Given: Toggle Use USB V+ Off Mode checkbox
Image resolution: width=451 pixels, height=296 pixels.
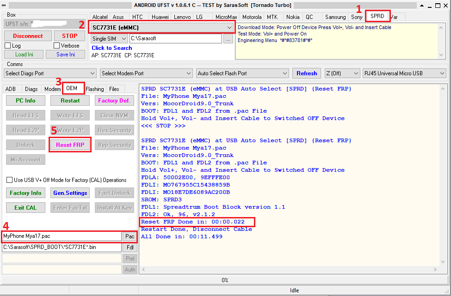Looking at the screenshot, I should pos(10,180).
